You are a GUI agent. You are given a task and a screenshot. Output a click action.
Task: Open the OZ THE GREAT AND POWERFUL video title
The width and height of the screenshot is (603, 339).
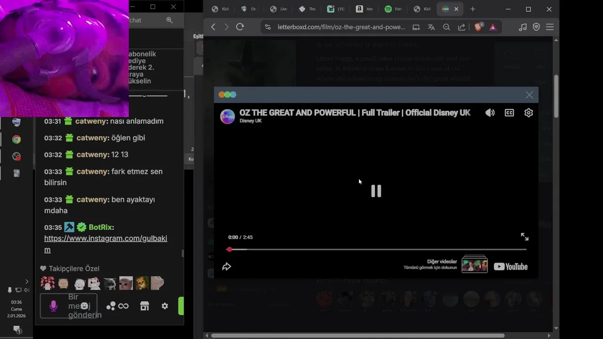pyautogui.click(x=355, y=113)
